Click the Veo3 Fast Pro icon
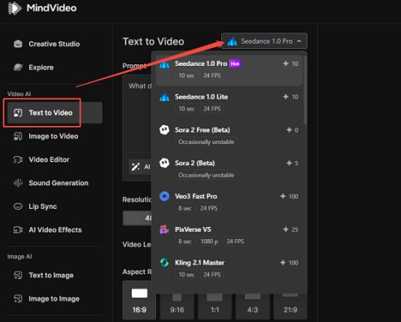Image resolution: width=401 pixels, height=322 pixels. 164,196
